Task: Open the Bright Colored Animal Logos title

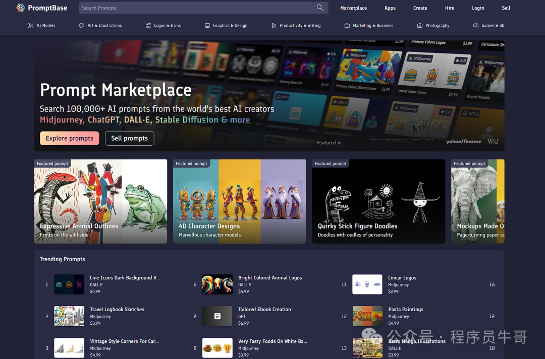Action: [270, 278]
